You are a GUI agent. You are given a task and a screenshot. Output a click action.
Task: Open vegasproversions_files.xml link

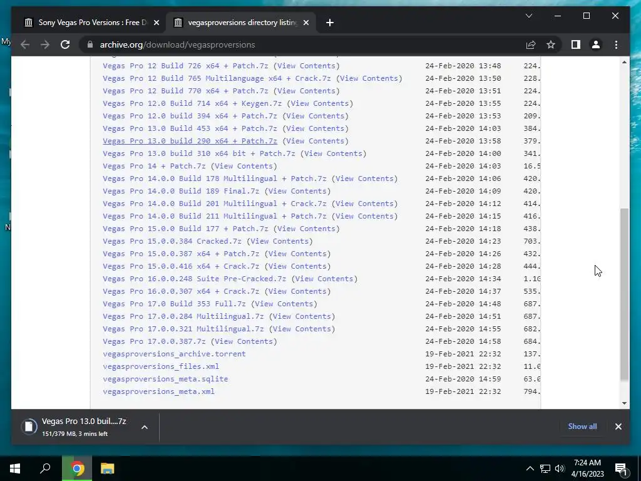[x=161, y=366]
